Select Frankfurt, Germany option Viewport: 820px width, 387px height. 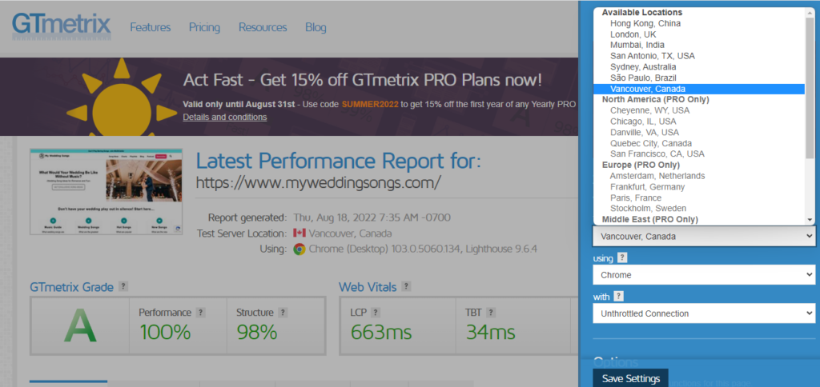pyautogui.click(x=698, y=187)
